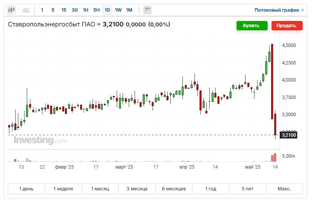The height and width of the screenshot is (202, 312).
Task: Click the февр '25 date label
Action: point(64,167)
